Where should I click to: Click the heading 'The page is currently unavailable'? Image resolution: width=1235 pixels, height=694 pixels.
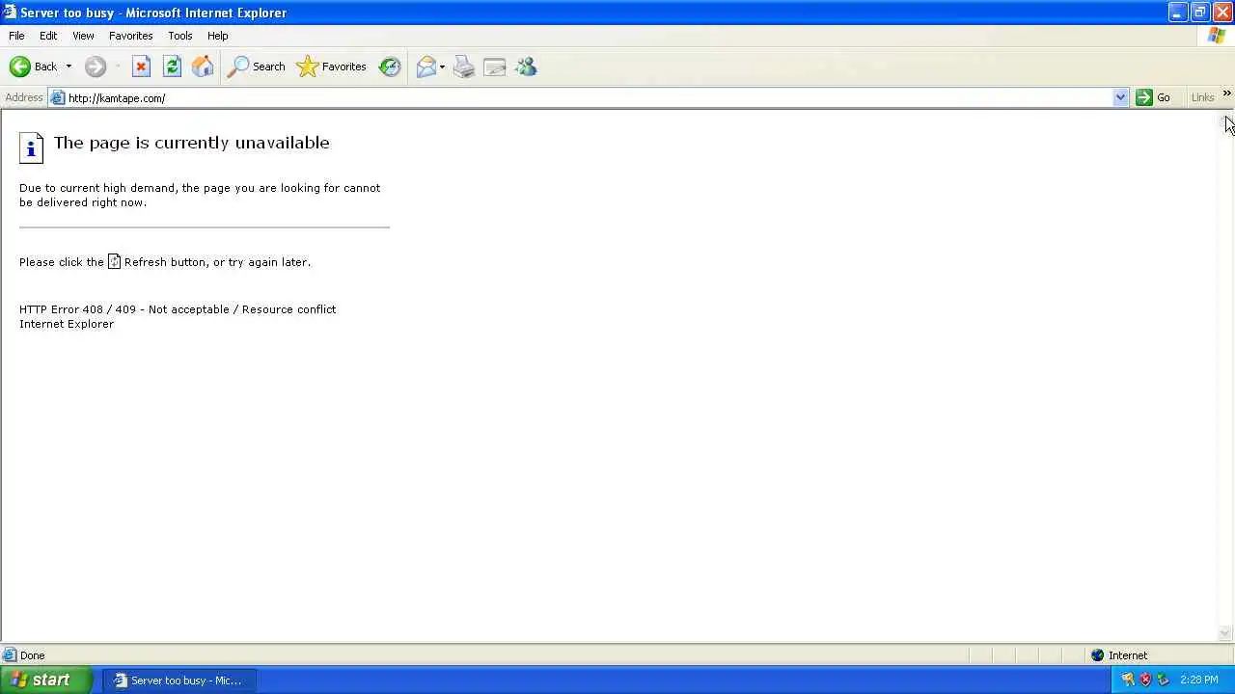(192, 143)
